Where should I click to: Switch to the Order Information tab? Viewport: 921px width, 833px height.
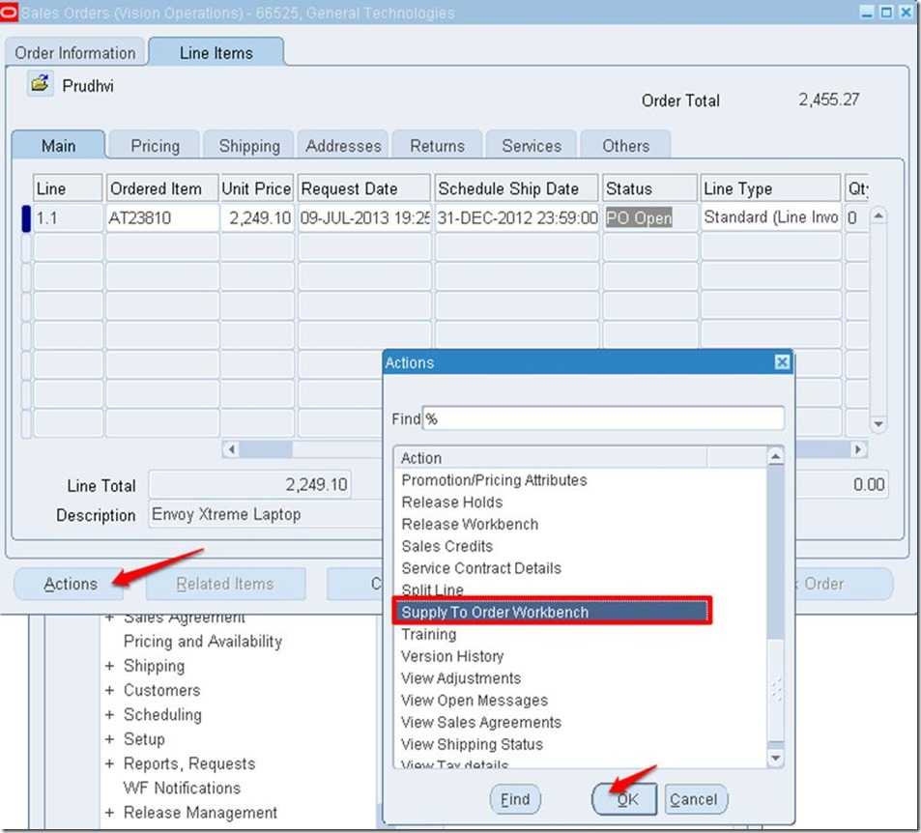click(74, 52)
